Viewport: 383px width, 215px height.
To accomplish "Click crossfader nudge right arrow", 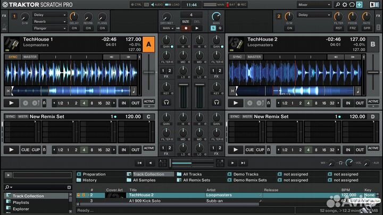I will (x=232, y=163).
